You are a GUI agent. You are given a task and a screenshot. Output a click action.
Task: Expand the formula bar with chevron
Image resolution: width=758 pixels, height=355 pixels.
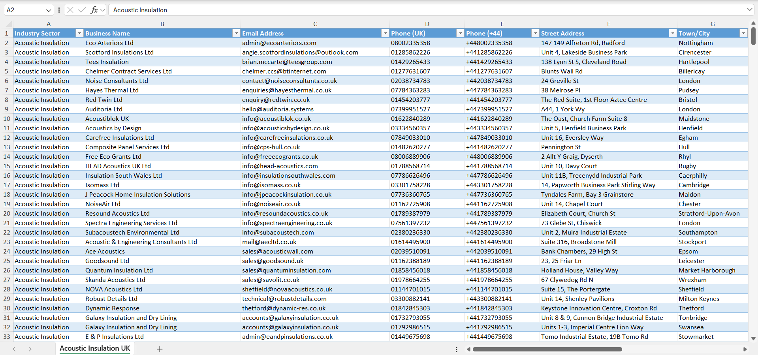[749, 9]
